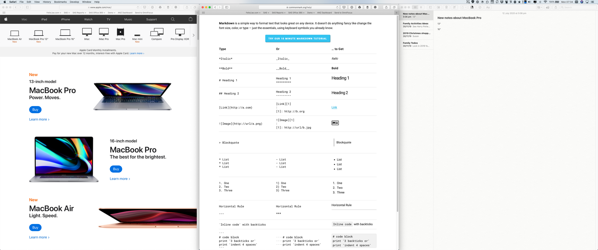
Task: Open lock note dropdown in Notes
Action: [464, 7]
